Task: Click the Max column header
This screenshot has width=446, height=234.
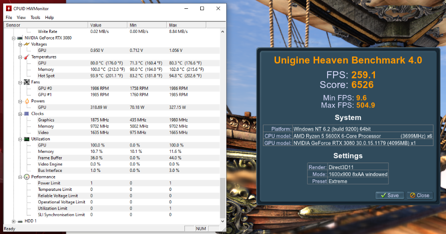Action: (x=186, y=25)
